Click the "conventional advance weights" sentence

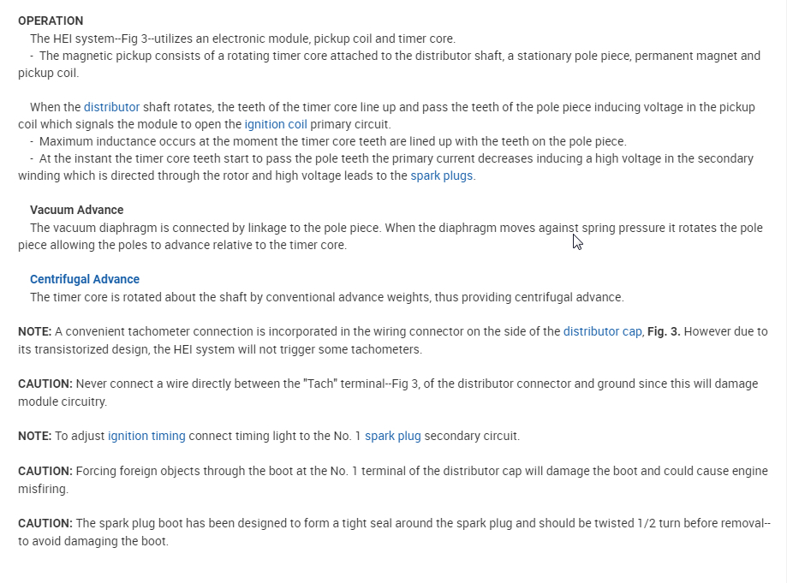click(326, 297)
